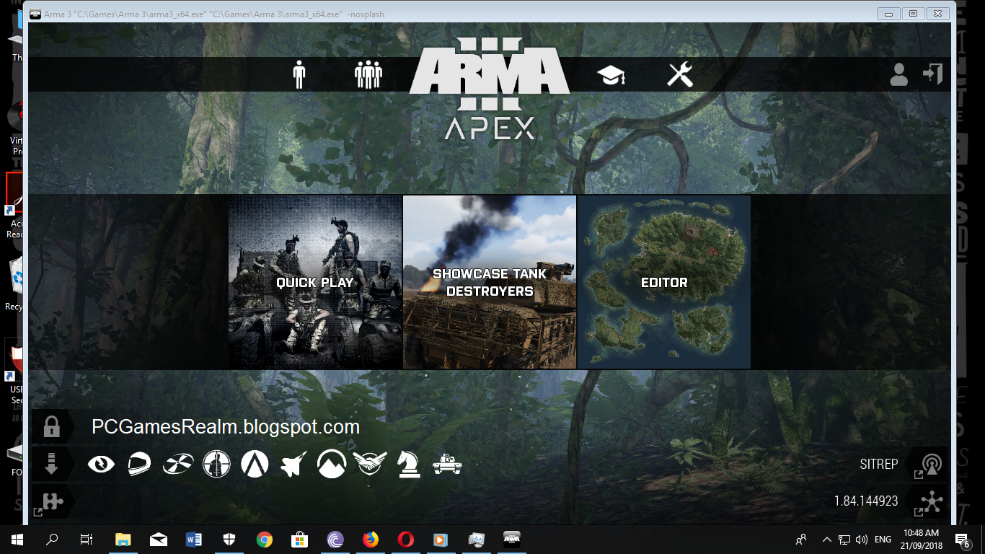Open Microsoft Word from taskbar
985x554 pixels.
tap(194, 539)
